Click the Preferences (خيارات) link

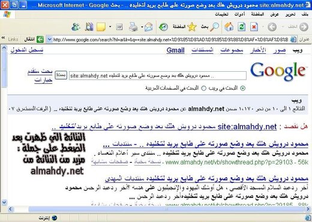click(43, 80)
